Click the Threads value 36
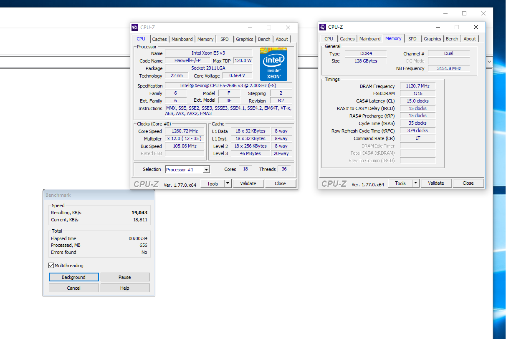506x341 pixels. (284, 169)
